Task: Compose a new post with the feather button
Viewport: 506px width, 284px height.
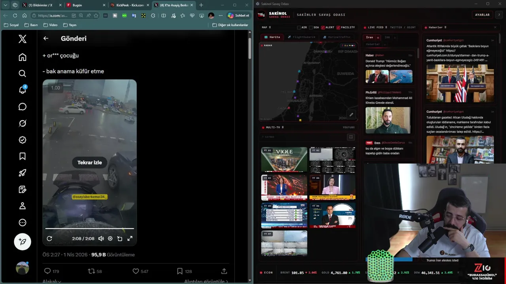Action: pyautogui.click(x=23, y=242)
